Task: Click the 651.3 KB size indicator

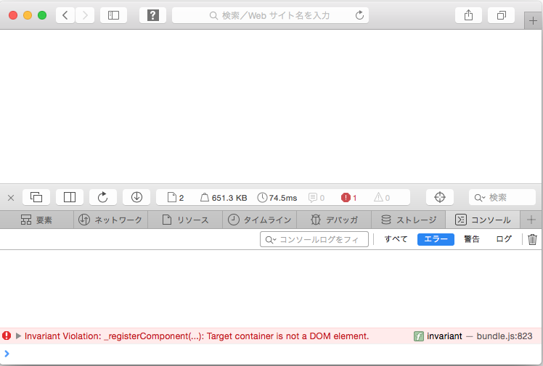Action: point(224,198)
